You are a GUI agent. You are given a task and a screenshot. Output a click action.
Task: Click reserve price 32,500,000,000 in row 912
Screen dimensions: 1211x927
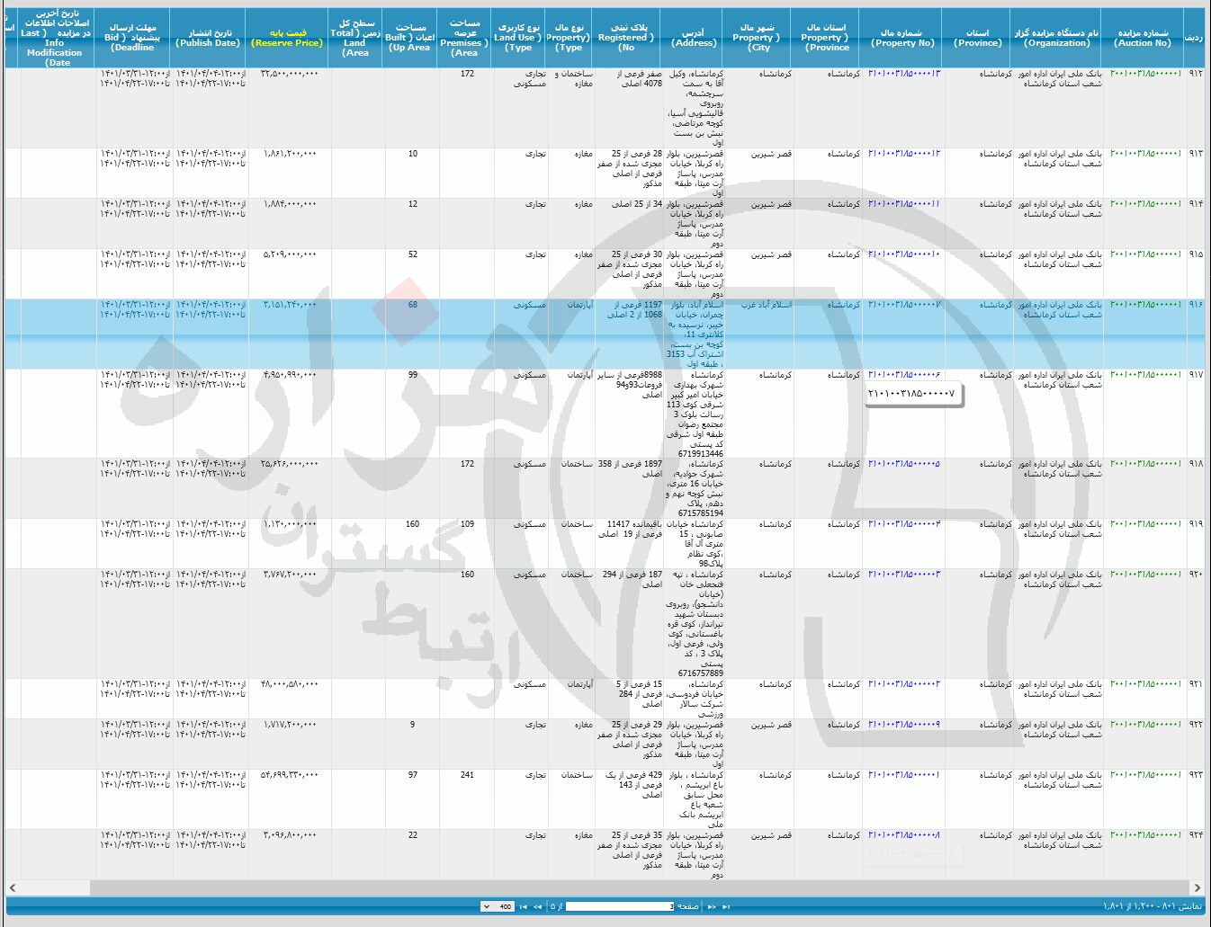pyautogui.click(x=289, y=74)
